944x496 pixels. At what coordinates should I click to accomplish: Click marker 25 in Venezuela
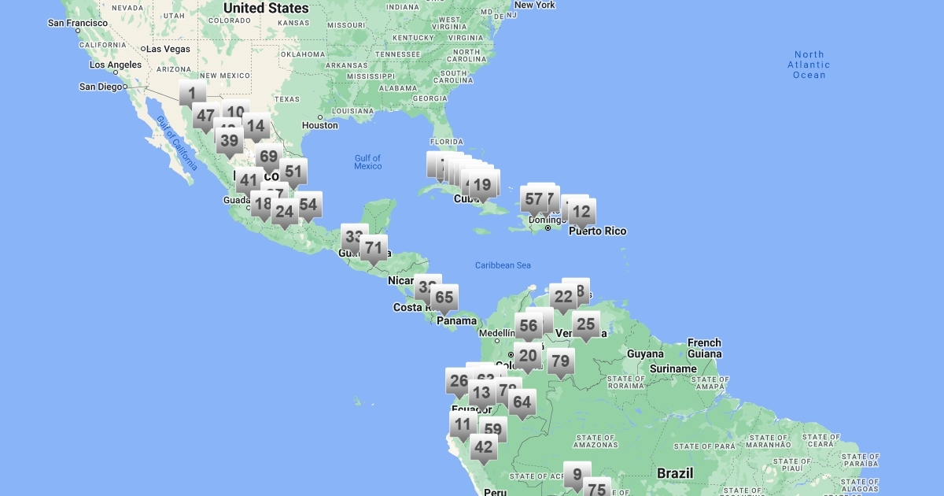tap(585, 324)
